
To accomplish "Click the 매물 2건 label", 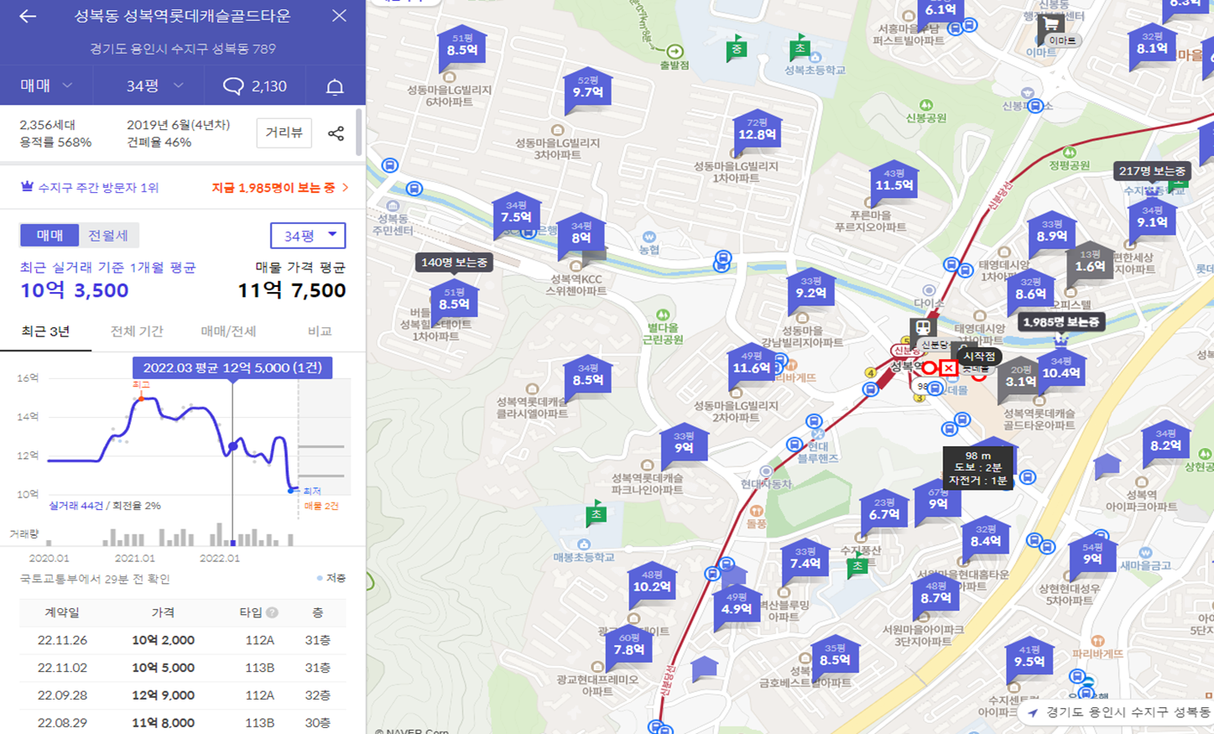I will coord(321,507).
